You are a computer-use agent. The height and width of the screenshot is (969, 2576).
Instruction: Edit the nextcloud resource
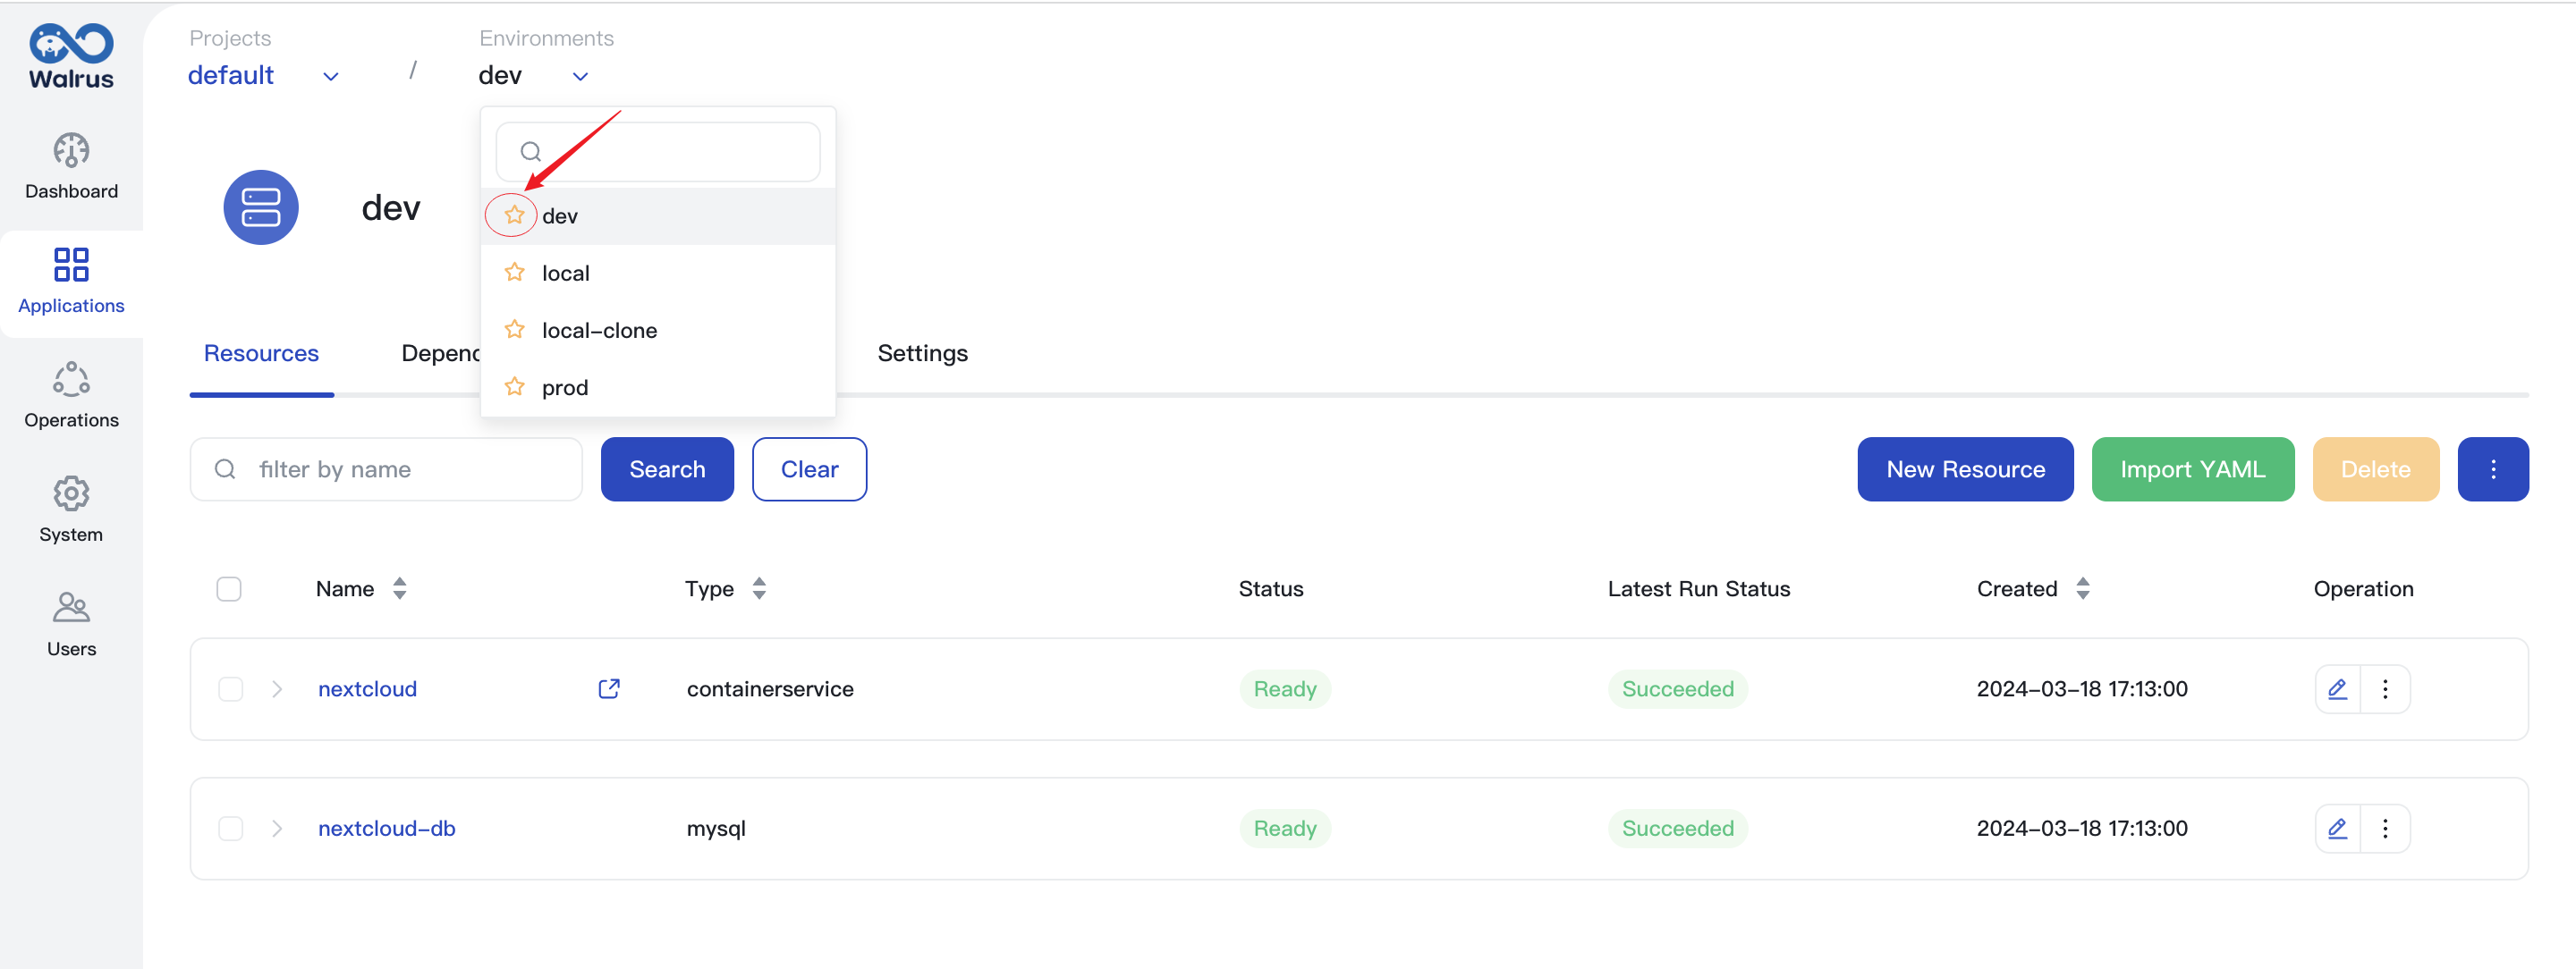tap(2337, 689)
